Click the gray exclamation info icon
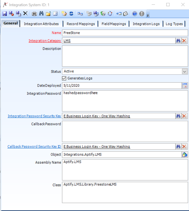Viewport: 189px width, 211px height. pos(142,14)
